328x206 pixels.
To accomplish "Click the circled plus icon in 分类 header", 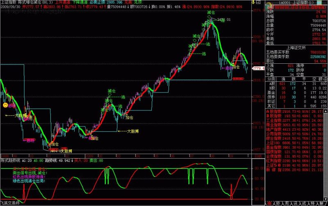I will (x=325, y=79).
